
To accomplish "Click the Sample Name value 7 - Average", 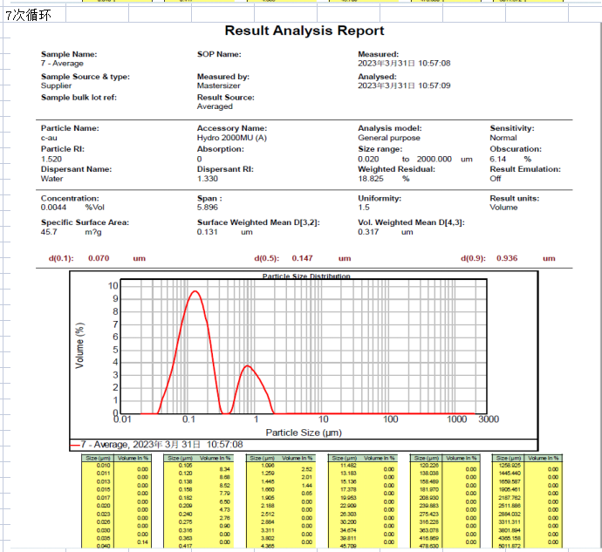I will pyautogui.click(x=62, y=64).
